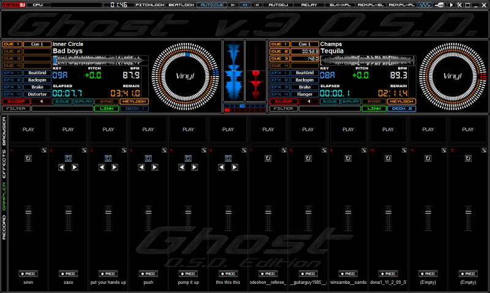The width and height of the screenshot is (490, 293).
Task: Click left arrow on 'put your hands up' slot
Action: point(102,167)
